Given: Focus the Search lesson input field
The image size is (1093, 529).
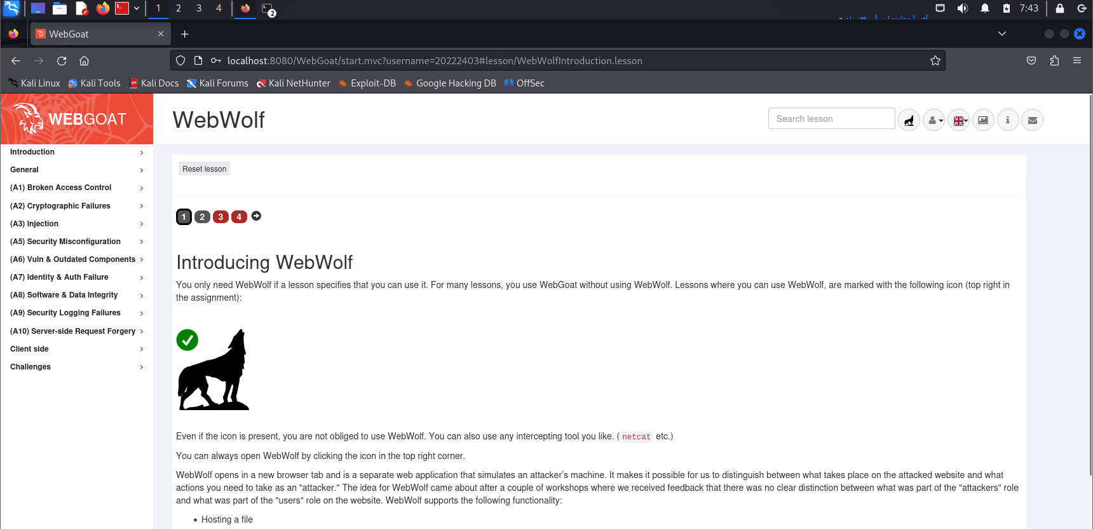Looking at the screenshot, I should click(831, 119).
